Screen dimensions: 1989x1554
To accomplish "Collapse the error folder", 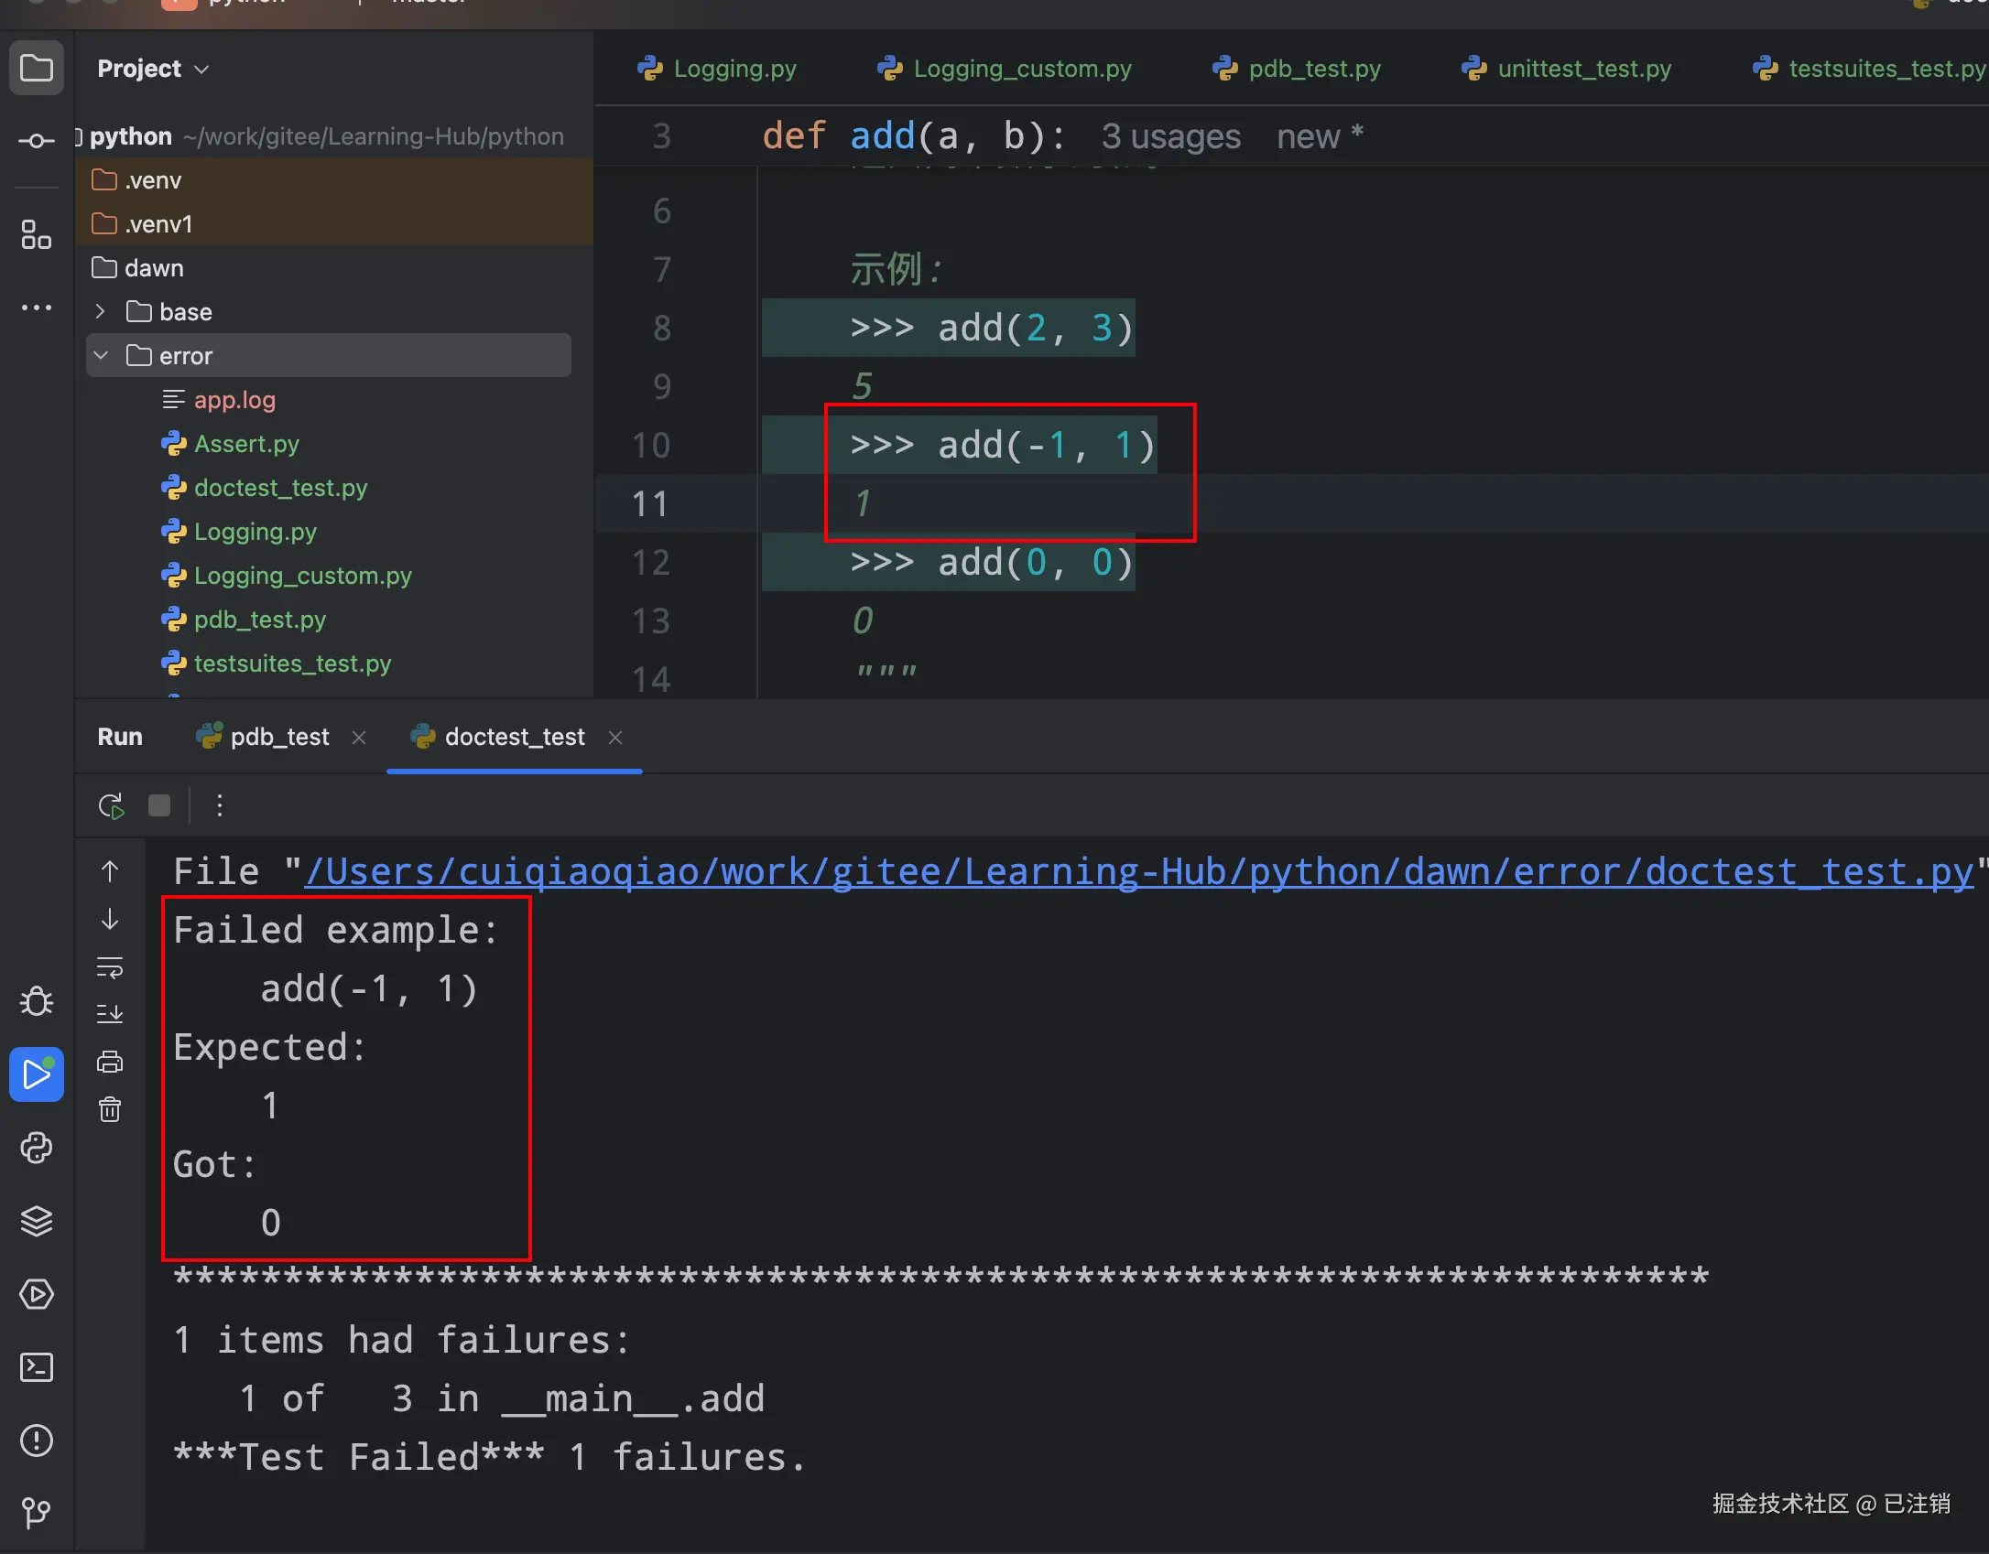I will (102, 356).
